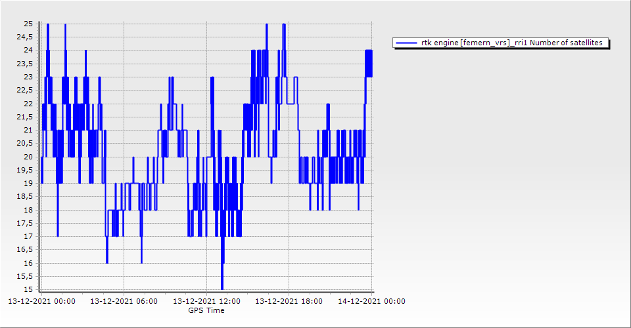Click the y-axis label '20'
The width and height of the screenshot is (631, 328).
coord(28,157)
